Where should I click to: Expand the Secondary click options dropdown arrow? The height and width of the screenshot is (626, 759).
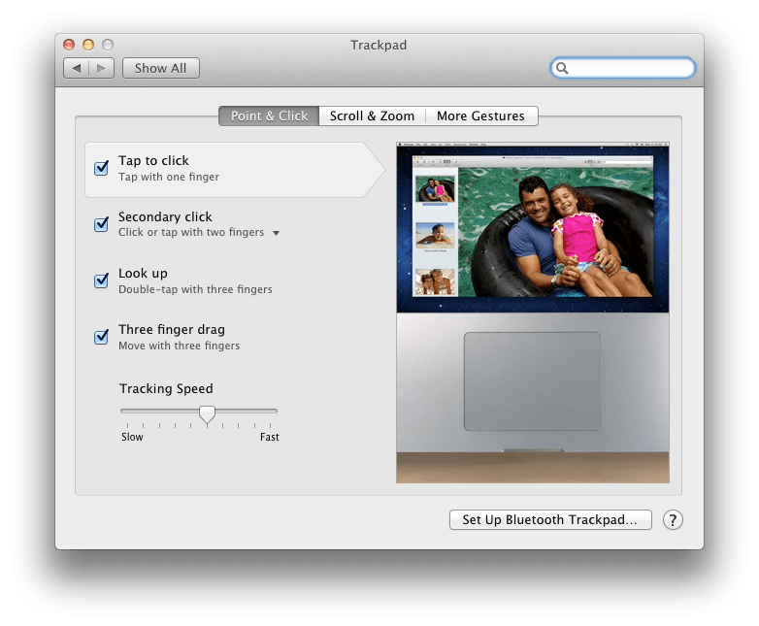pos(276,233)
